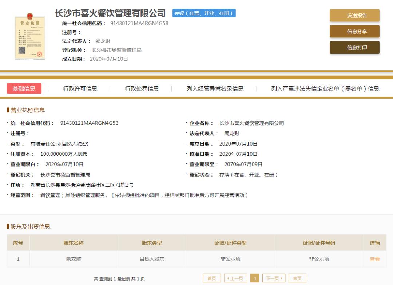Click the 共查询到1条记录 summary text

pos(119,278)
